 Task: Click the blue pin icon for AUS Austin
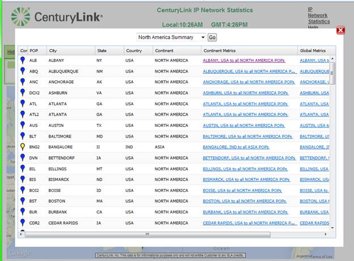coord(23,125)
